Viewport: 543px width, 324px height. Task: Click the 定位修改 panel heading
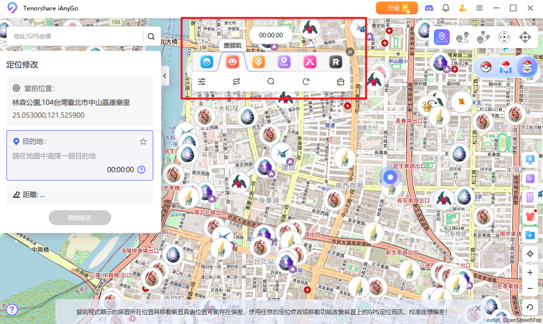coord(22,65)
